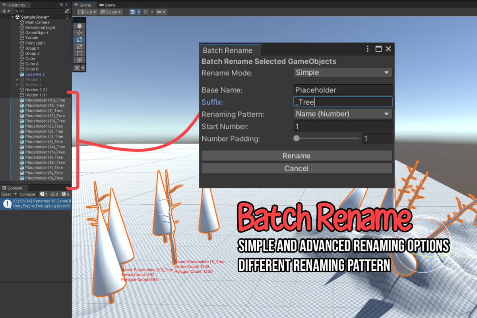Open the Renaming Pattern dropdown
The image size is (477, 318).
343,114
